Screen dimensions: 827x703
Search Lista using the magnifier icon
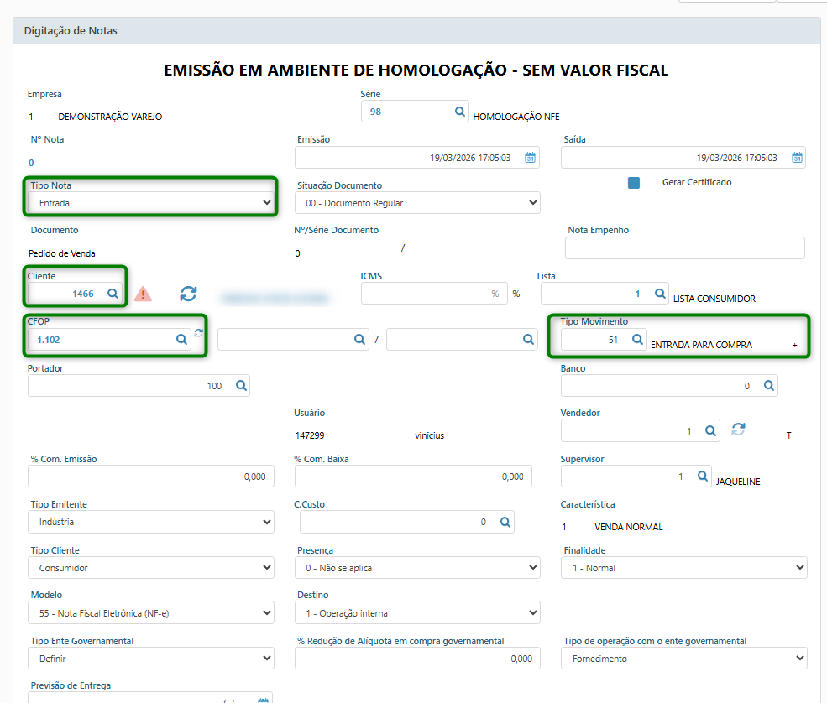pyautogui.click(x=660, y=294)
